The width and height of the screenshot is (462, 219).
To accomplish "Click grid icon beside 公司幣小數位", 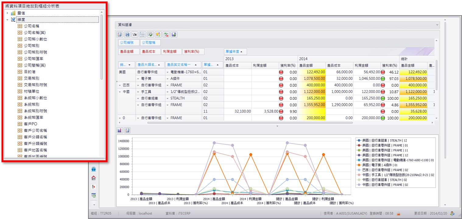I will [x=20, y=39].
